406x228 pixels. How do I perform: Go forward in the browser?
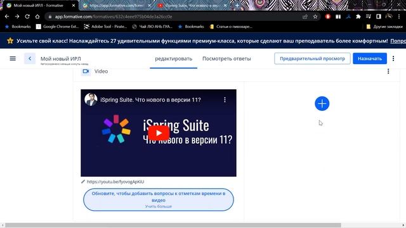[x=17, y=16]
